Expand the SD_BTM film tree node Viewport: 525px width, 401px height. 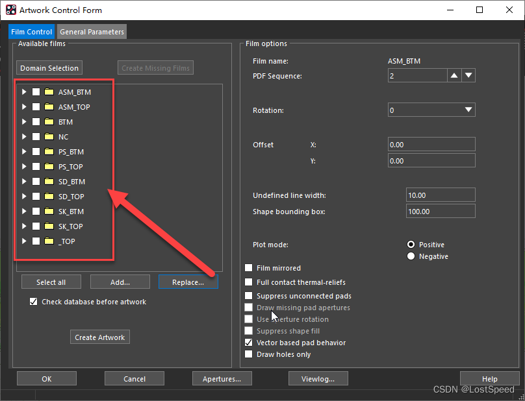[x=25, y=182]
